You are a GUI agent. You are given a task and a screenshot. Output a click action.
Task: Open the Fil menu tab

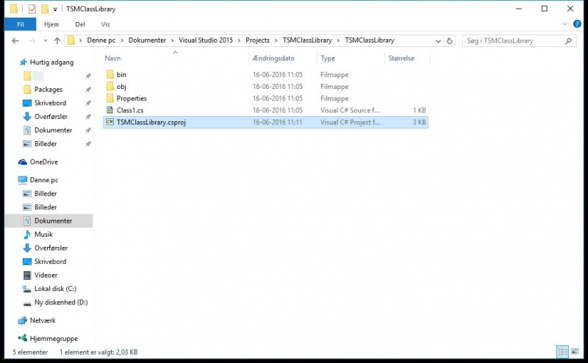pos(21,24)
